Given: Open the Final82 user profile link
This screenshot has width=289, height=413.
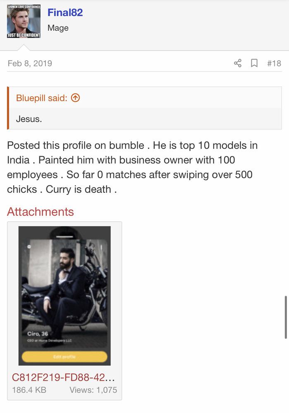Looking at the screenshot, I should (65, 13).
